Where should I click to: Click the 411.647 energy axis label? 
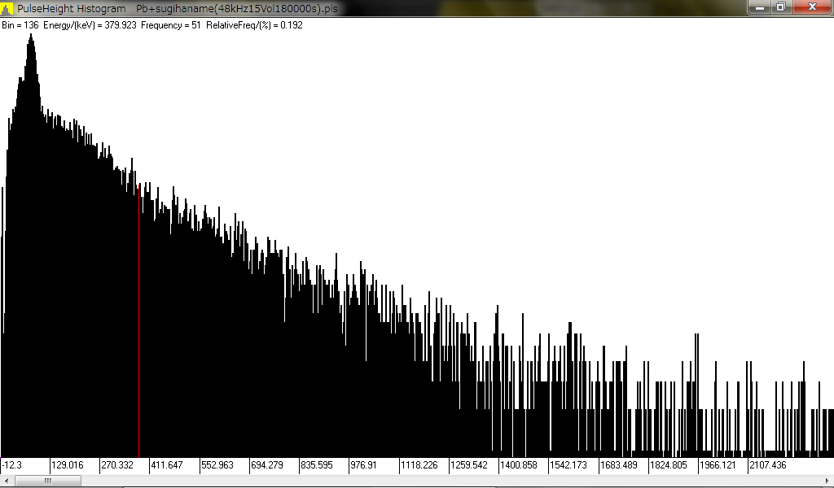click(167, 465)
